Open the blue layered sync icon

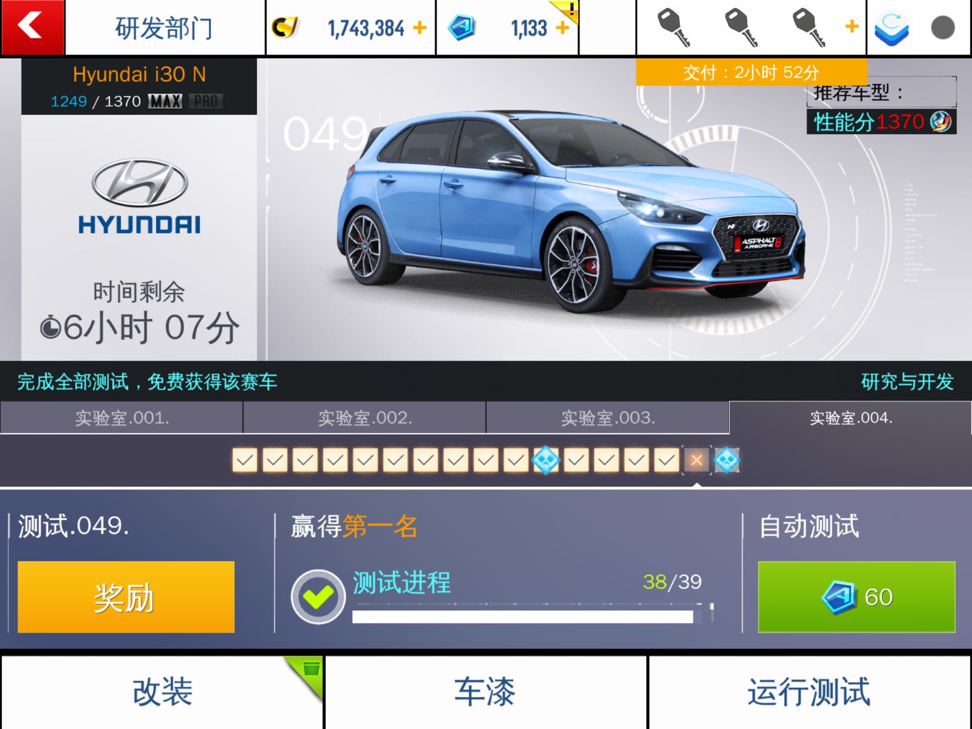click(x=891, y=29)
